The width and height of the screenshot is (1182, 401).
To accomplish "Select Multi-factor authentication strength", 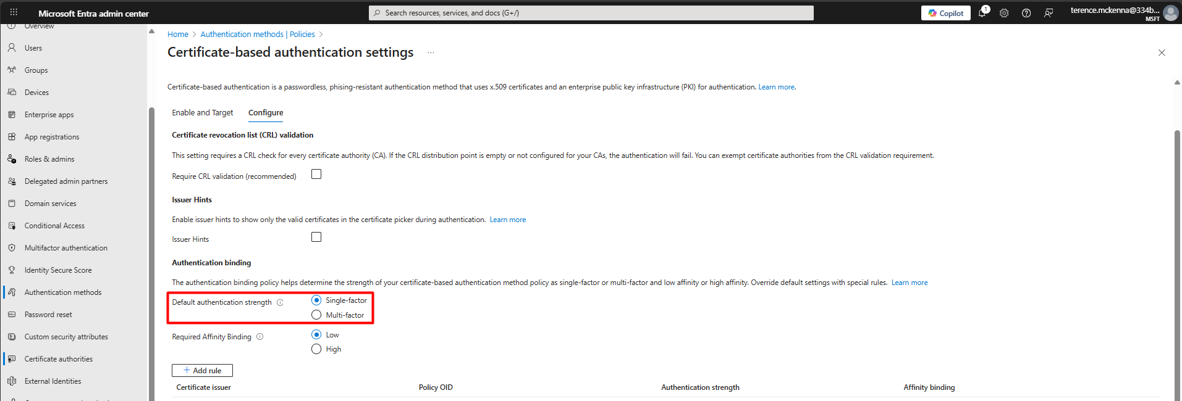I will [x=316, y=315].
